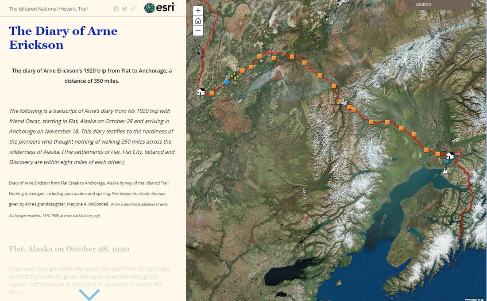
Task: Click the faded Oscar and I brought down paragraph
Action: [x=90, y=281]
